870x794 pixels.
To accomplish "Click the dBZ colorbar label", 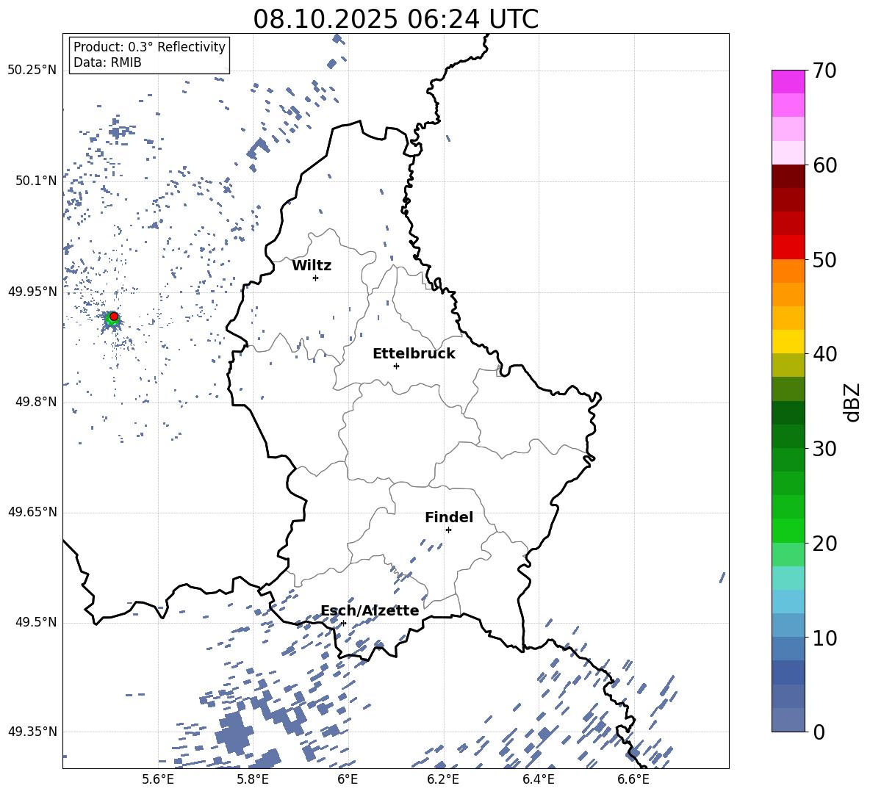I will 852,402.
